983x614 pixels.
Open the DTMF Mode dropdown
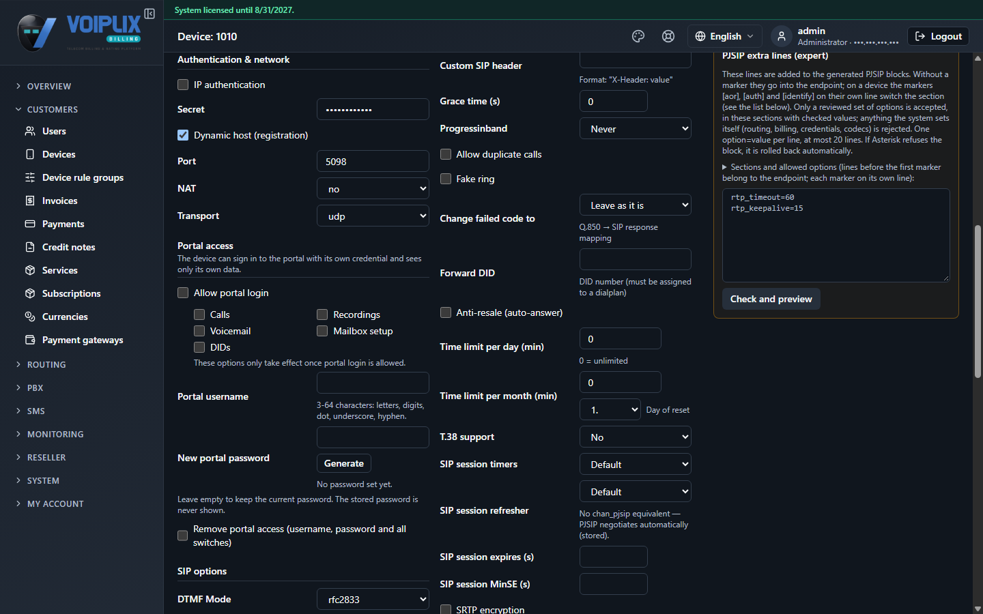373,599
